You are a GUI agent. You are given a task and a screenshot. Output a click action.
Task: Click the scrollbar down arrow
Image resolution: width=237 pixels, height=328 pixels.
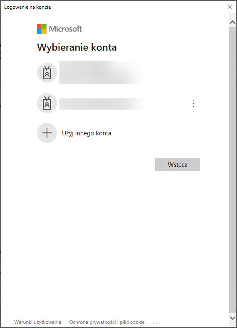coord(232,318)
